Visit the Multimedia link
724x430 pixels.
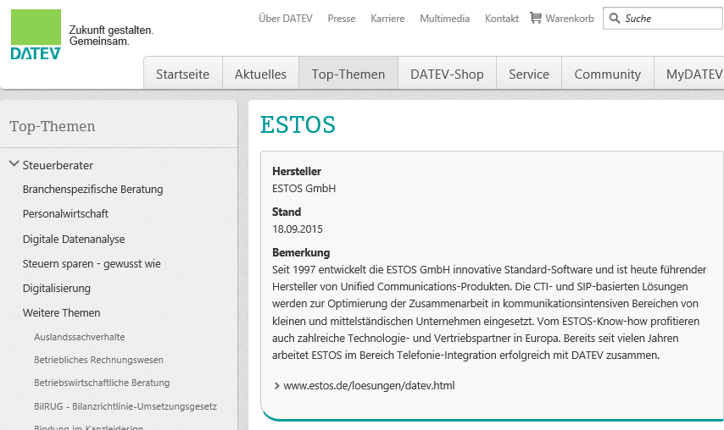444,19
